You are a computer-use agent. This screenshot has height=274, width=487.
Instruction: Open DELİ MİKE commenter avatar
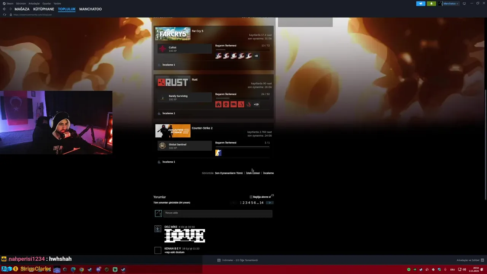[158, 229]
